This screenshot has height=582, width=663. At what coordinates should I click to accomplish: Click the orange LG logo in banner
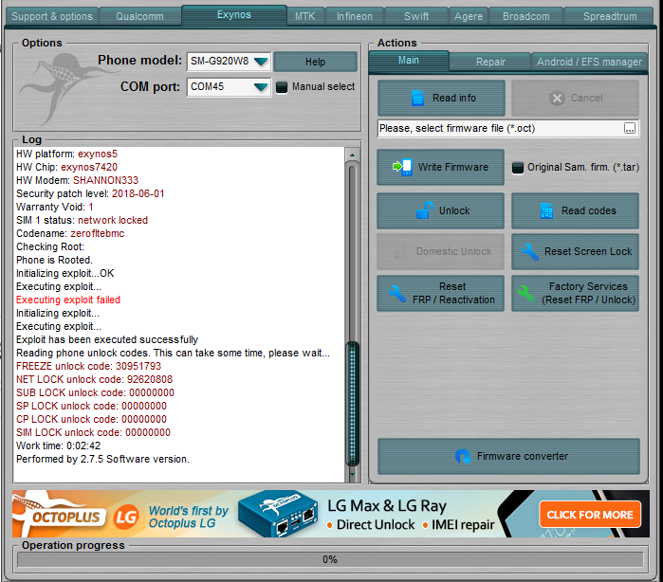coord(126,516)
